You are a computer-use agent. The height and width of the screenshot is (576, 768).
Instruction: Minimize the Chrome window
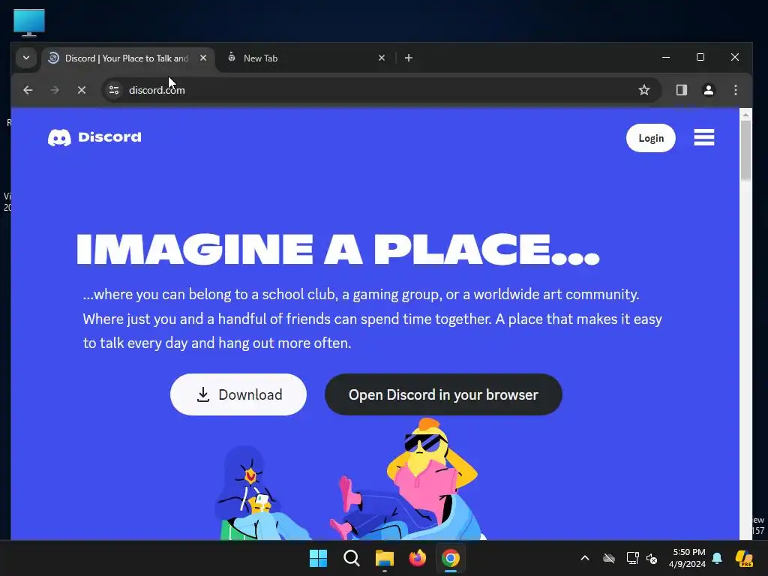(x=666, y=57)
